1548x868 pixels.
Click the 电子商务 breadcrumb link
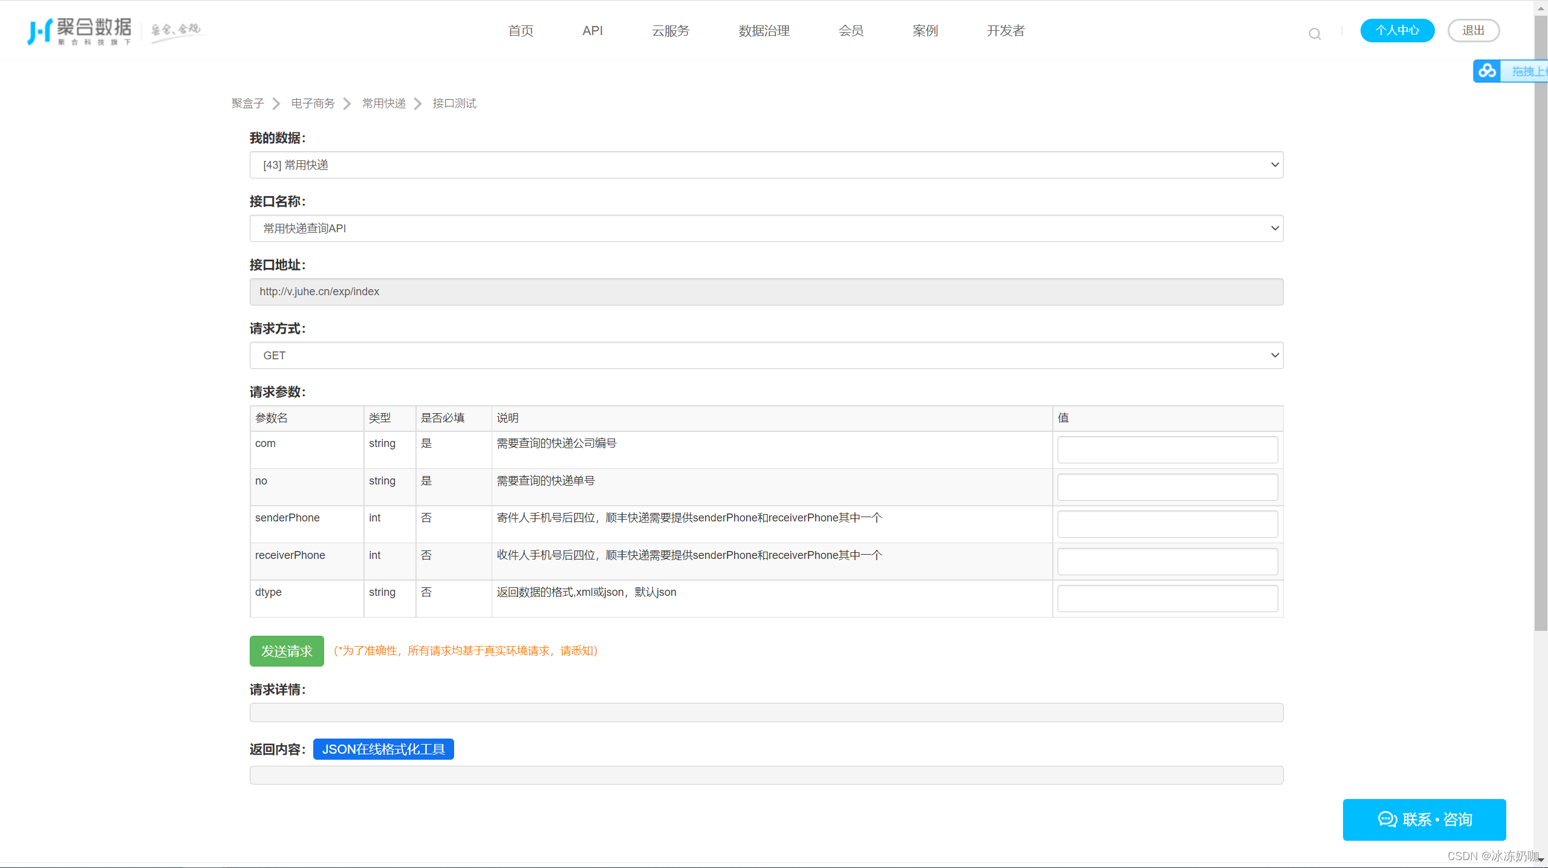313,104
